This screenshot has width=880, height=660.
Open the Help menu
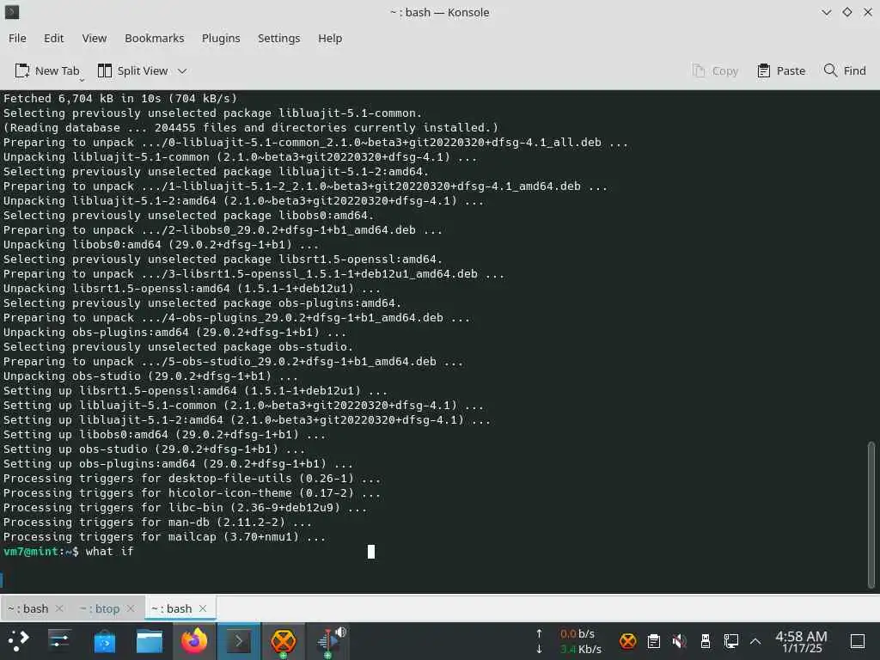coord(330,38)
